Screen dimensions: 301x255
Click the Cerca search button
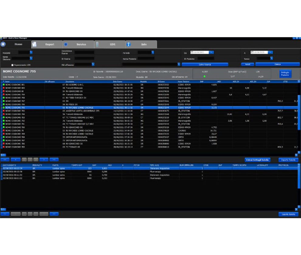pyautogui.click(x=277, y=64)
